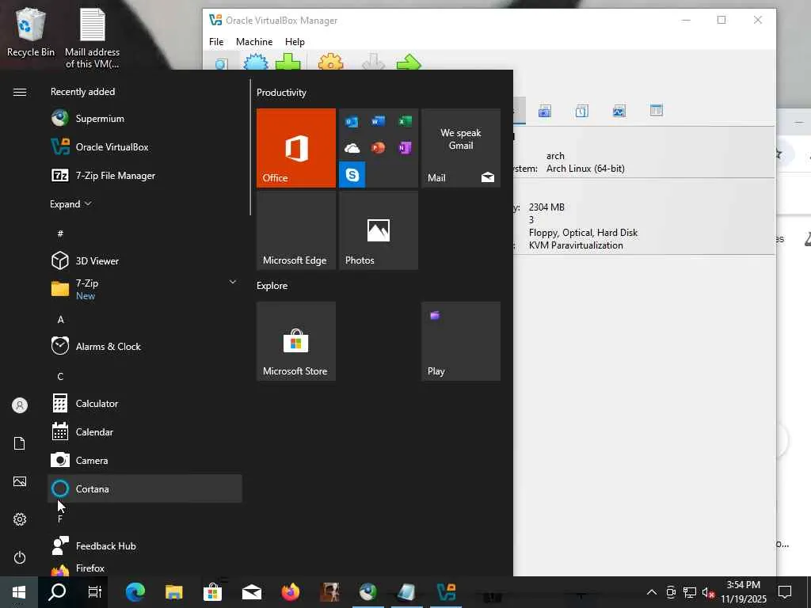Click the 'F' letter header in the app list
811x608 pixels.
coord(60,519)
